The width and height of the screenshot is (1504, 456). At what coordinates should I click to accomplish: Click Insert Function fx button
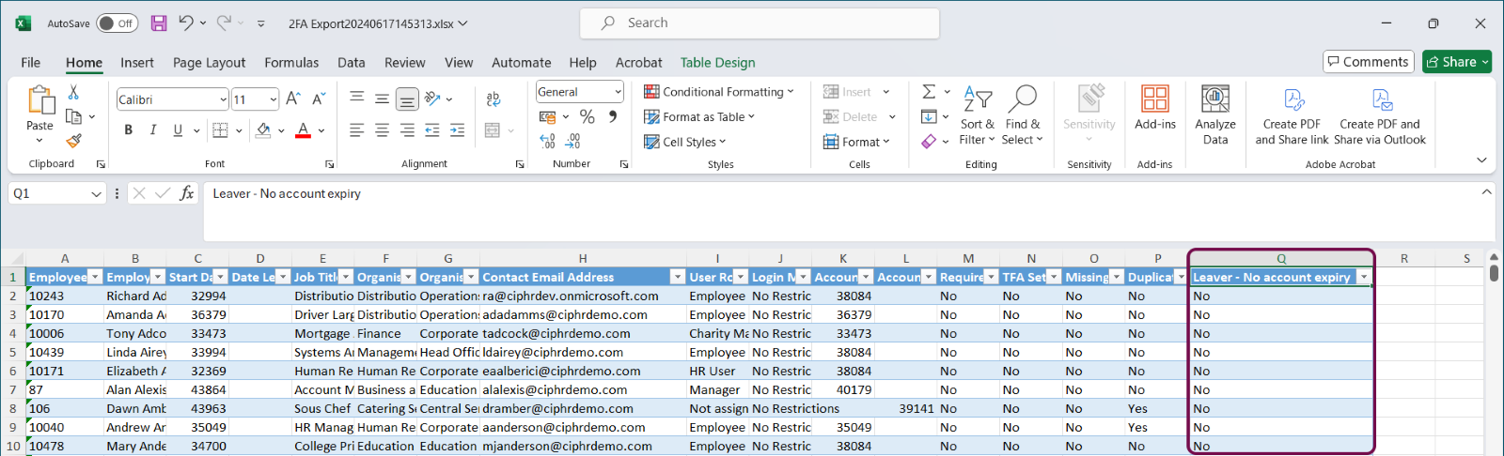187,193
